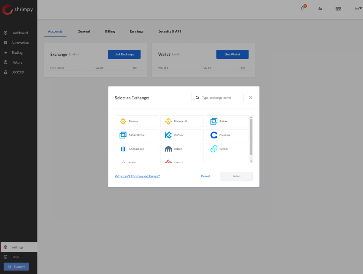Open Help in the sidebar
Image resolution: width=363 pixels, height=274 pixels.
tap(19, 257)
